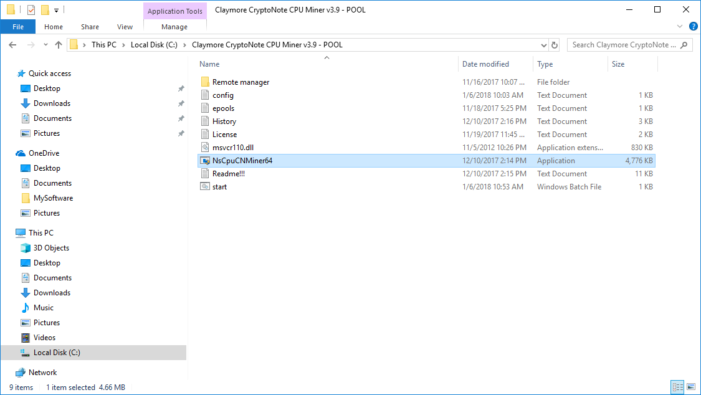The height and width of the screenshot is (395, 701).
Task: Sort files by the Type column
Action: pyautogui.click(x=545, y=64)
